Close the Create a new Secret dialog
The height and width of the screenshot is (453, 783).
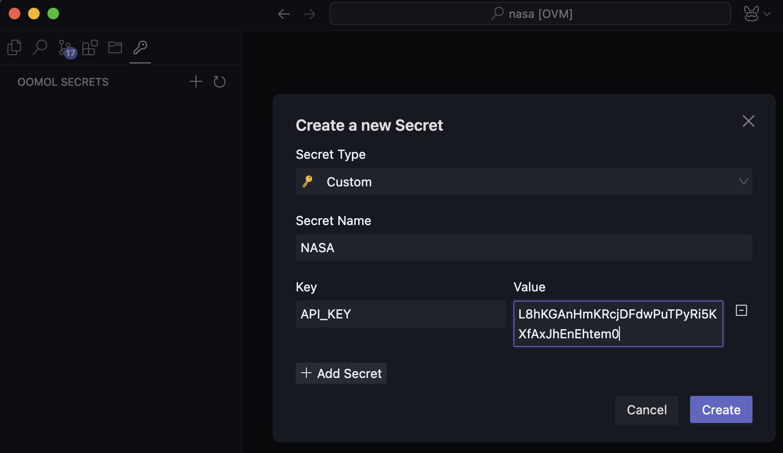point(748,121)
